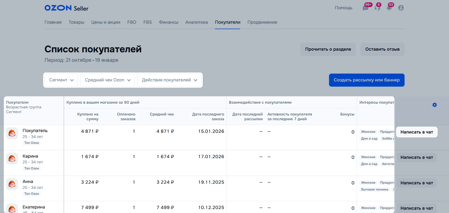Open support headset icon with 6 badge

(377, 8)
